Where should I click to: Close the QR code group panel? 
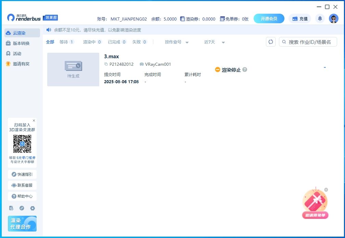tap(34, 121)
